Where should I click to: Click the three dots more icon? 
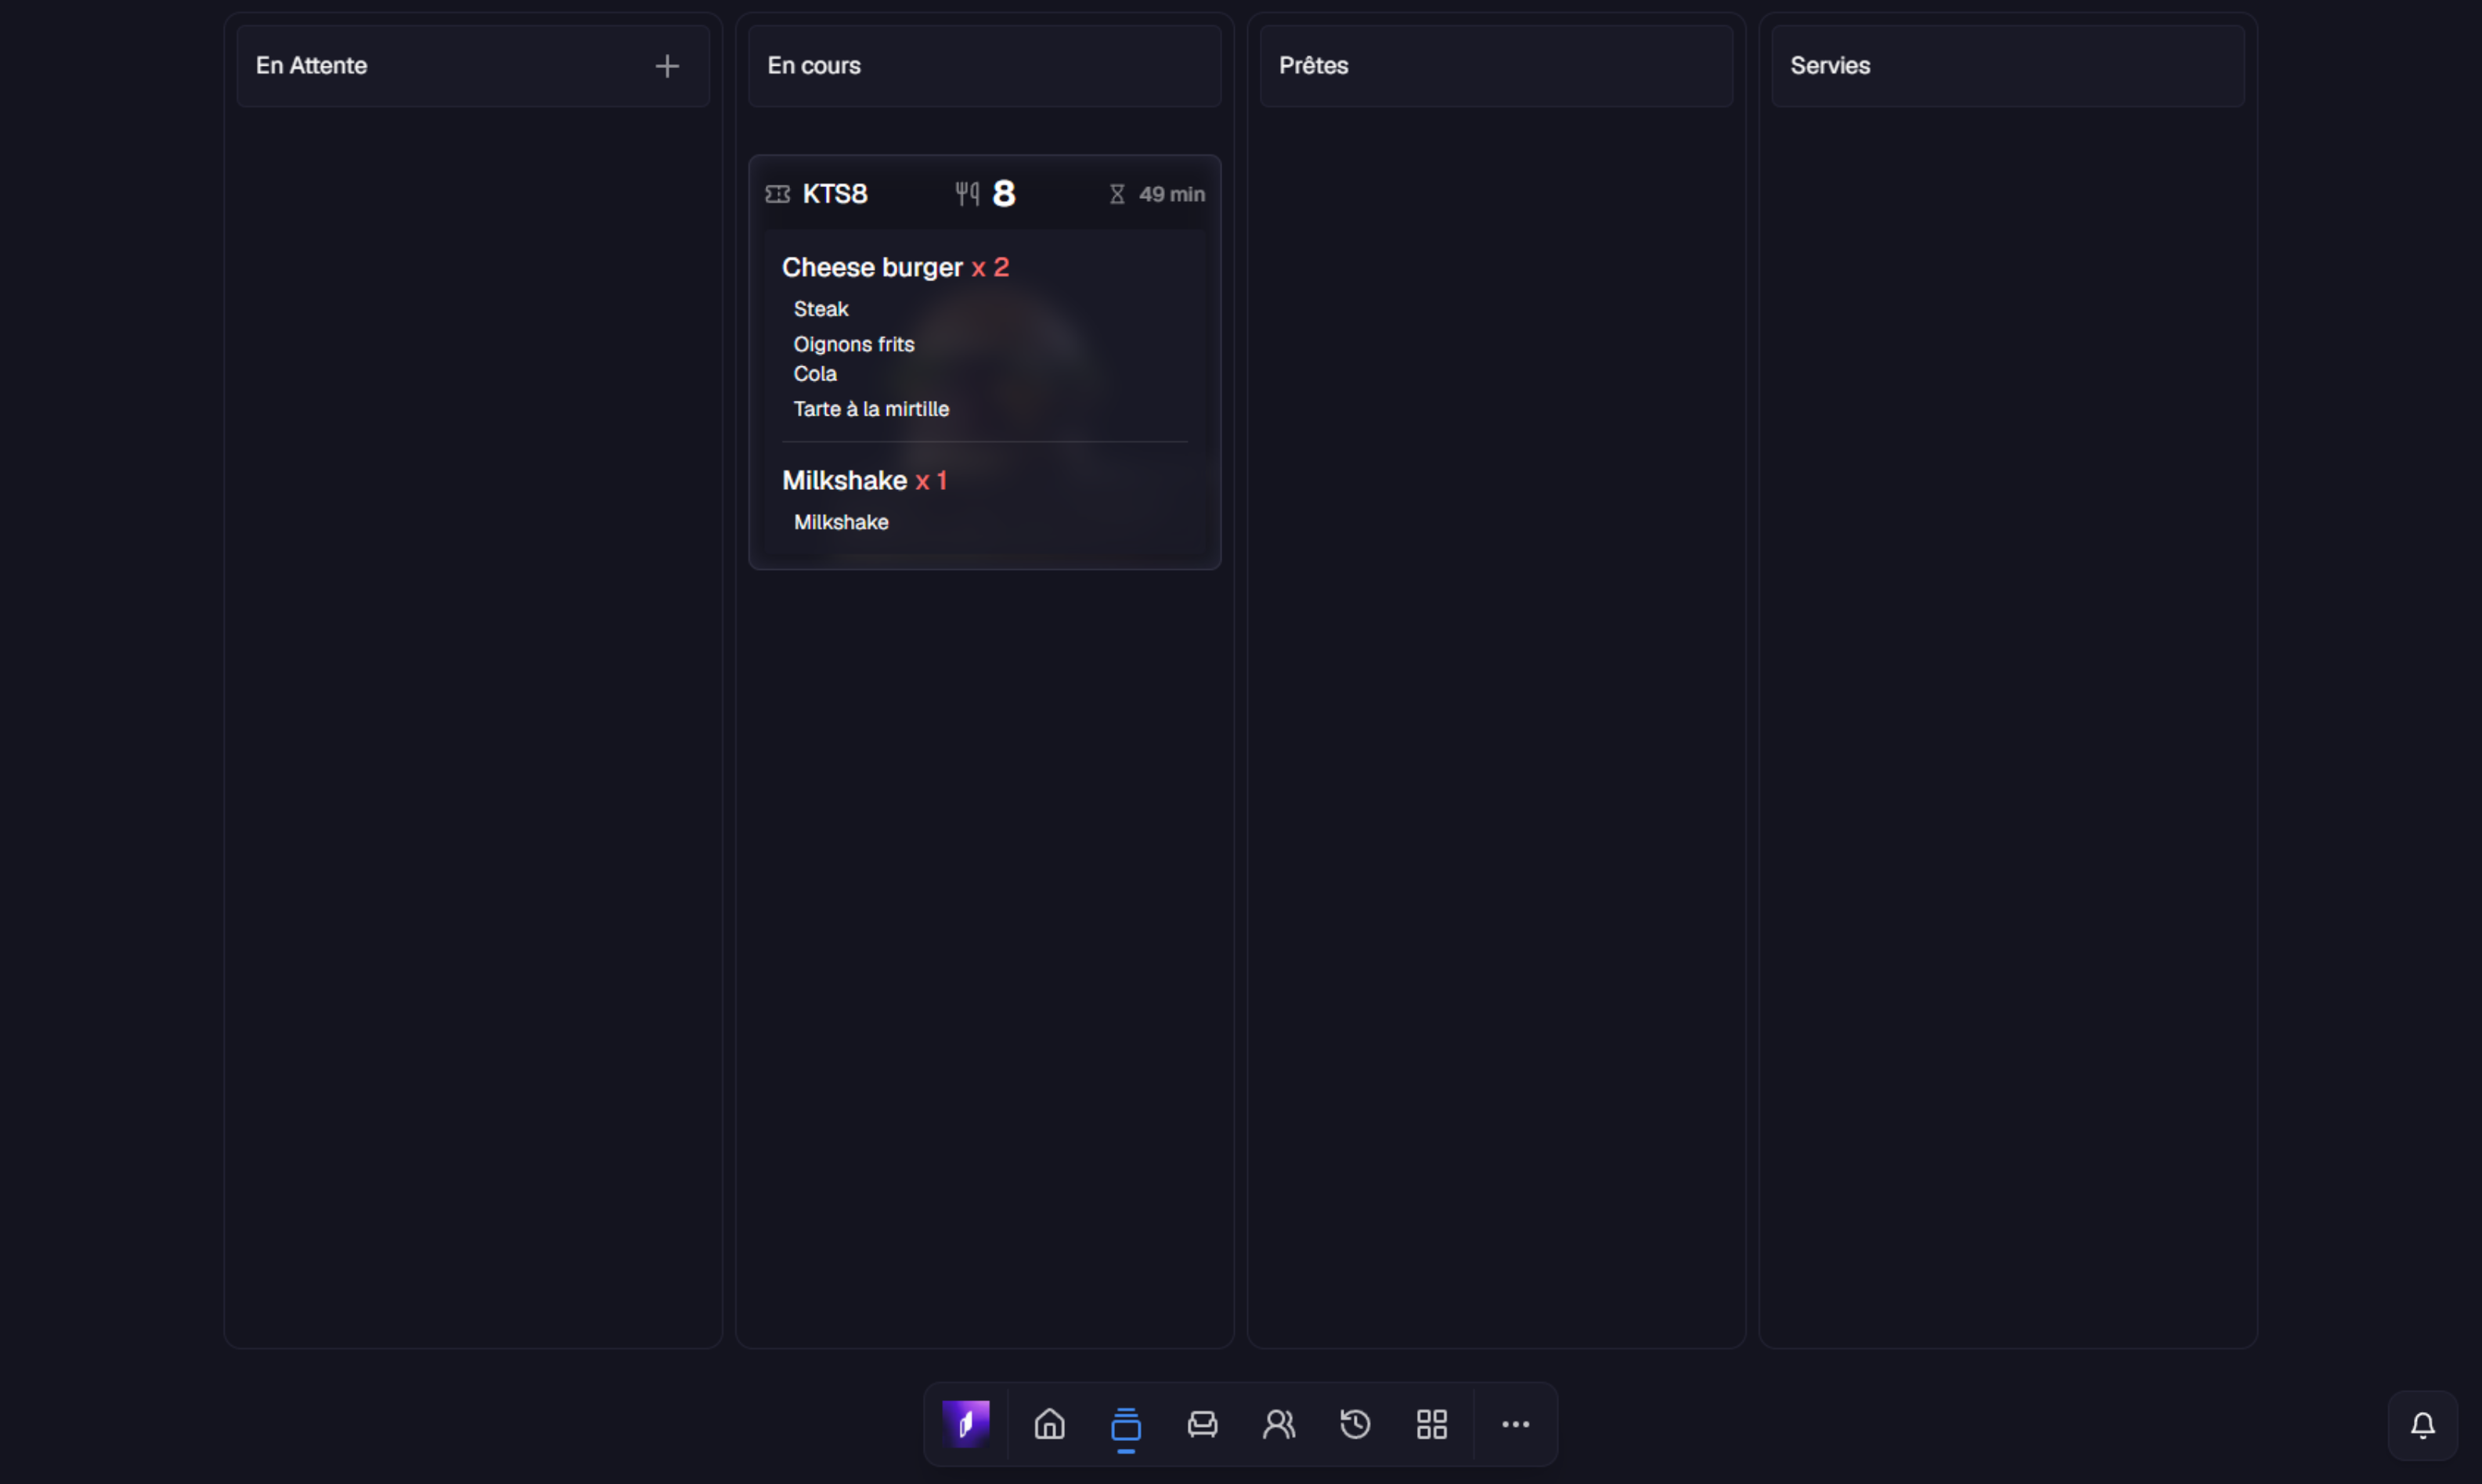[x=1516, y=1424]
